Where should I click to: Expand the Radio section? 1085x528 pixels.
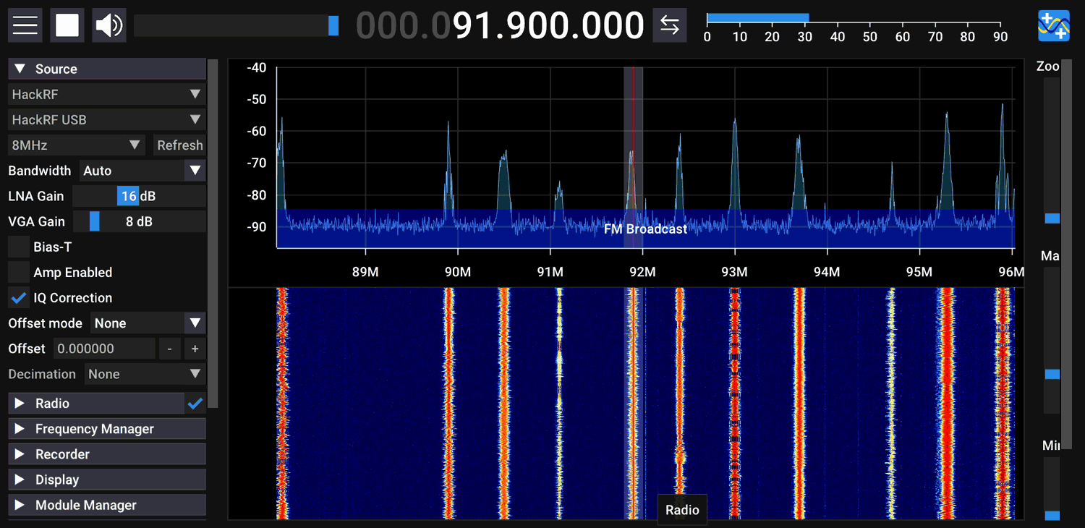point(96,404)
